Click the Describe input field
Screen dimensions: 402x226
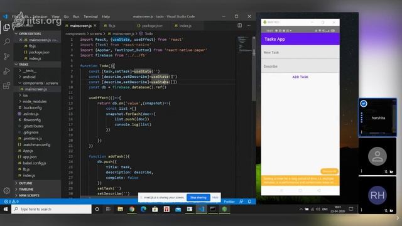(300, 66)
